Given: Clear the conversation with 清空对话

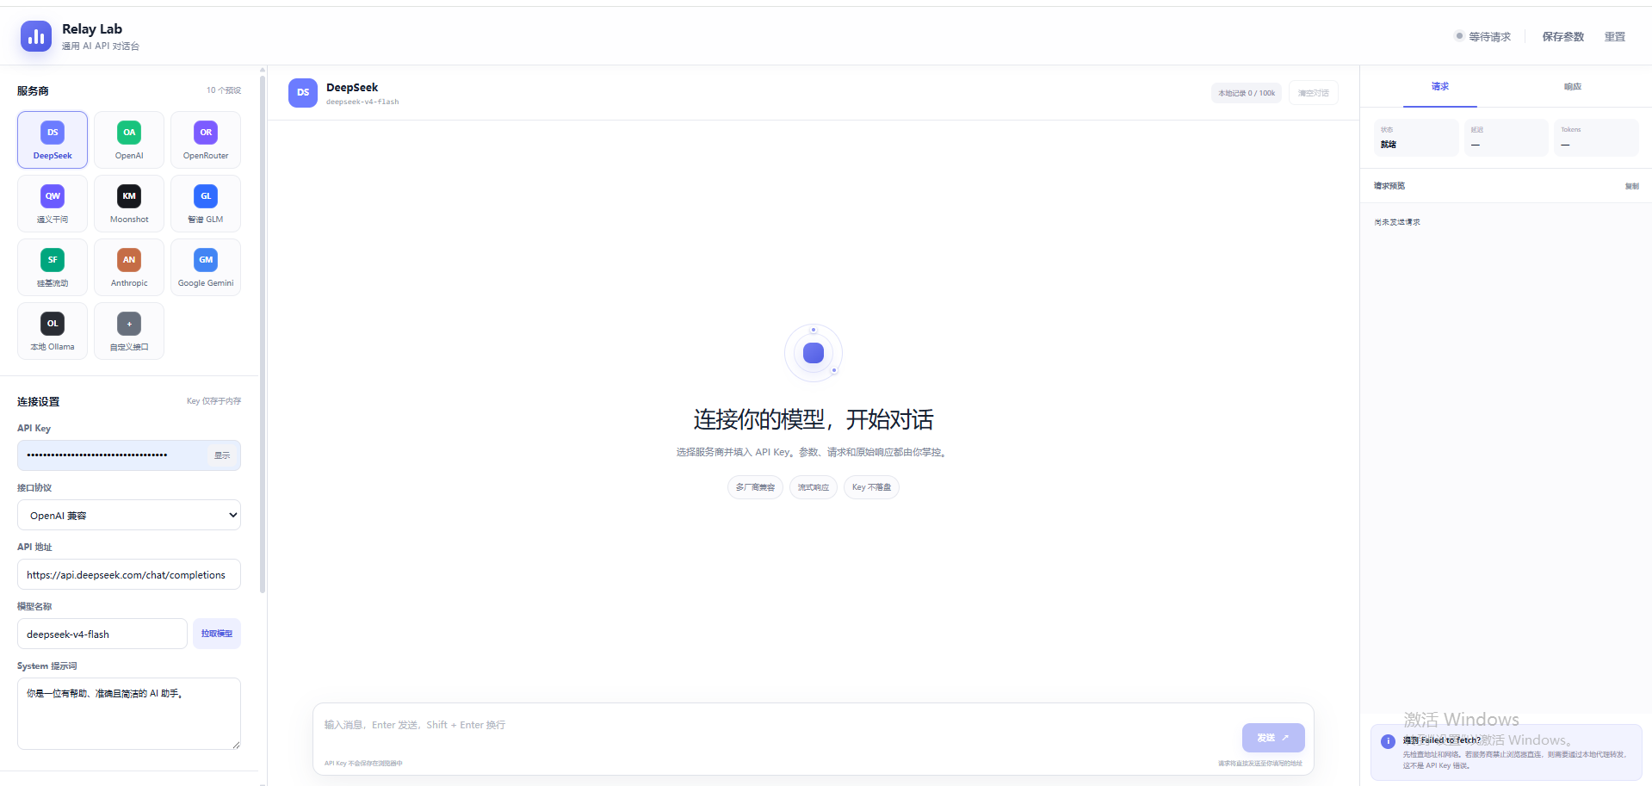Looking at the screenshot, I should pos(1314,93).
